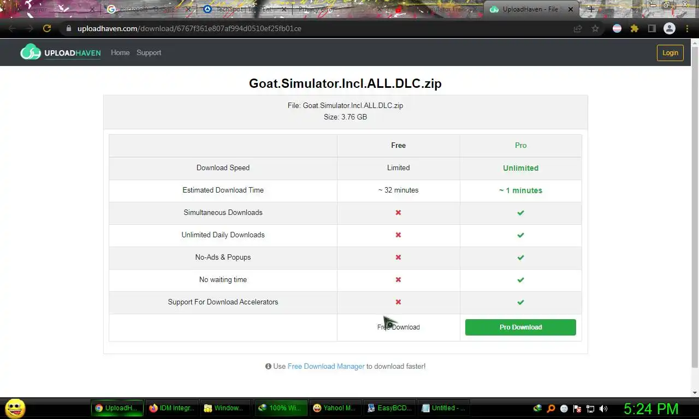The image size is (699, 419).
Task: Click the orange magnifier tray icon
Action: (551, 408)
